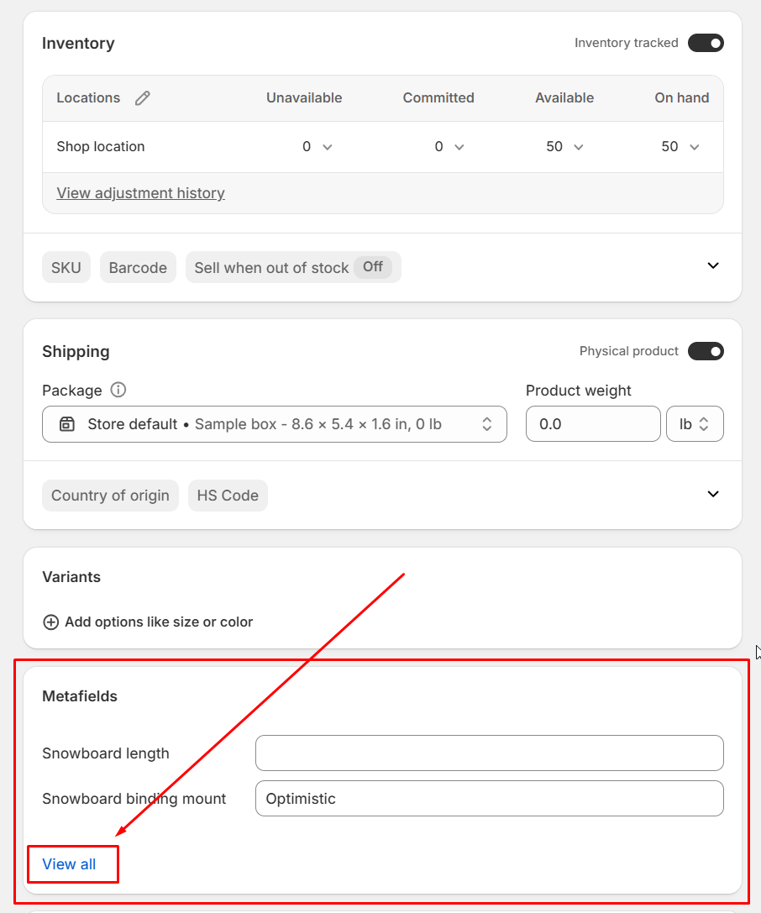
Task: Toggle the Physical product switch
Action: click(706, 351)
